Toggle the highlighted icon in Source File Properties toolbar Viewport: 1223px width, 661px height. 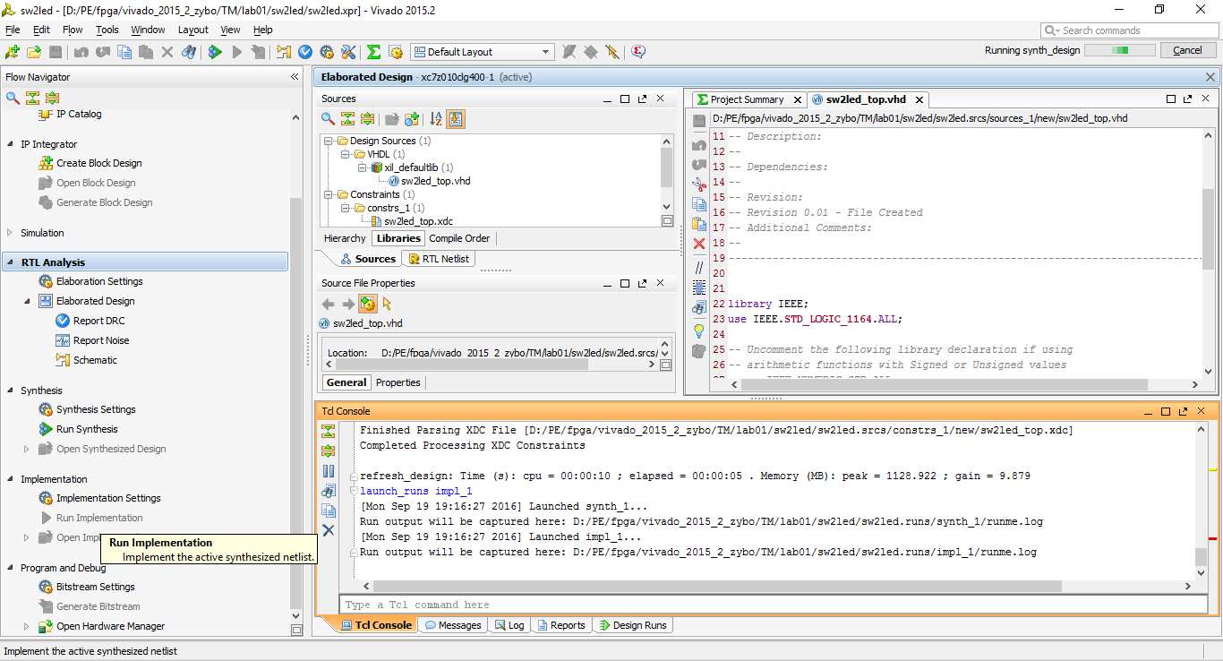[367, 304]
